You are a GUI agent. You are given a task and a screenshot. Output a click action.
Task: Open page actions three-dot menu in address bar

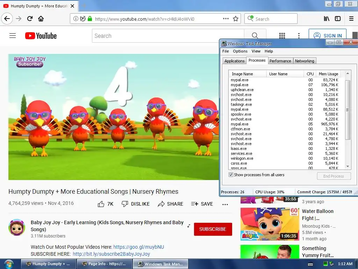[x=226, y=19]
